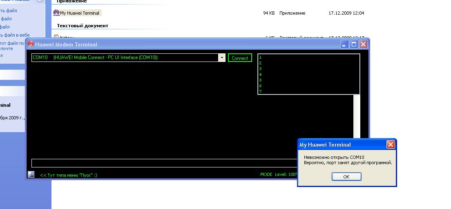Image resolution: width=451 pixels, height=209 pixels.
Task: Select the My Huawei Terminal application icon
Action: pyautogui.click(x=56, y=13)
